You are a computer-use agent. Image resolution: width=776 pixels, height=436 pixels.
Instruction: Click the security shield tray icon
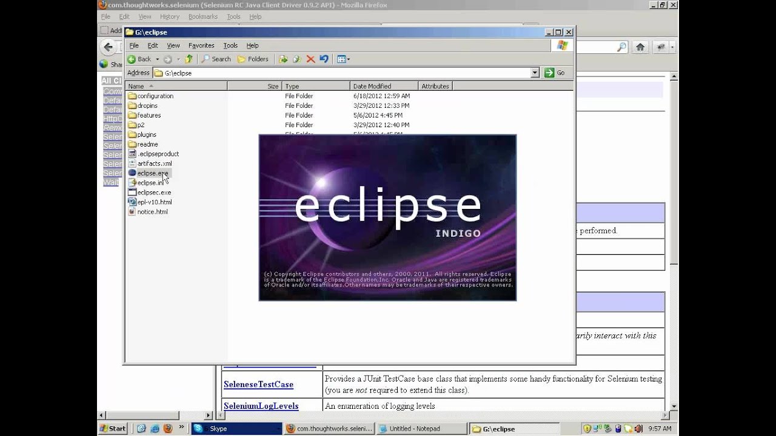[x=587, y=429]
